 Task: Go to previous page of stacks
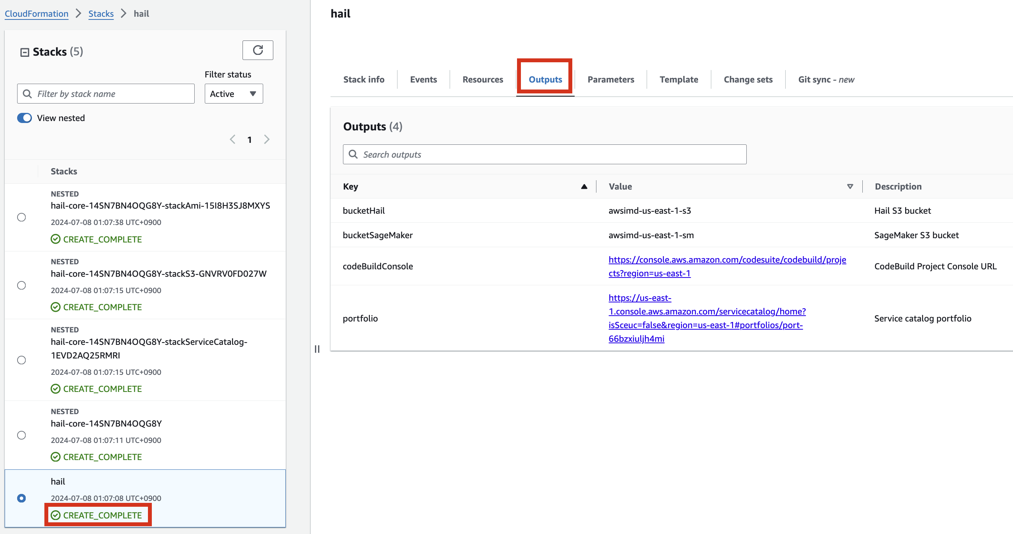click(x=232, y=140)
